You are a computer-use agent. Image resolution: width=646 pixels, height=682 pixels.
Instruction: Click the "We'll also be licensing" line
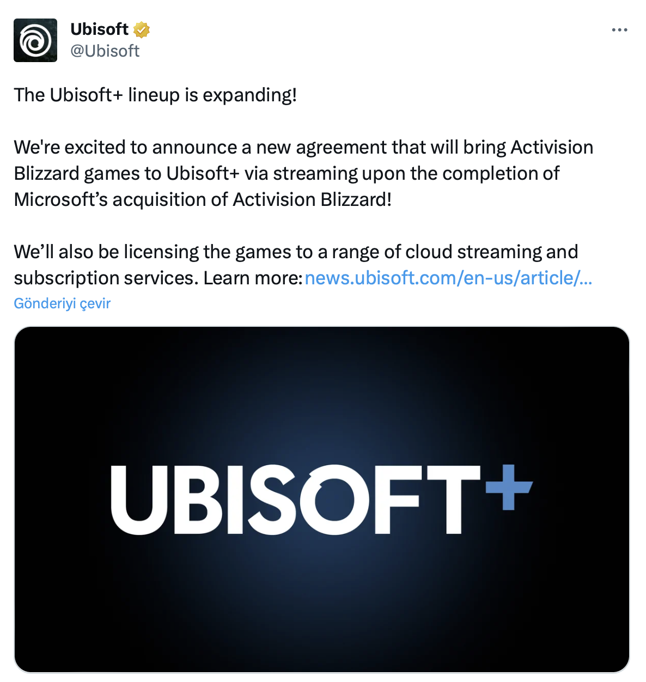[296, 252]
